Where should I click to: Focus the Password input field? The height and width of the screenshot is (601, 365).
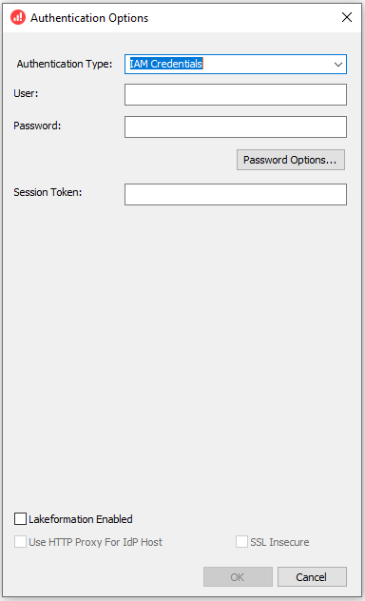(x=236, y=126)
